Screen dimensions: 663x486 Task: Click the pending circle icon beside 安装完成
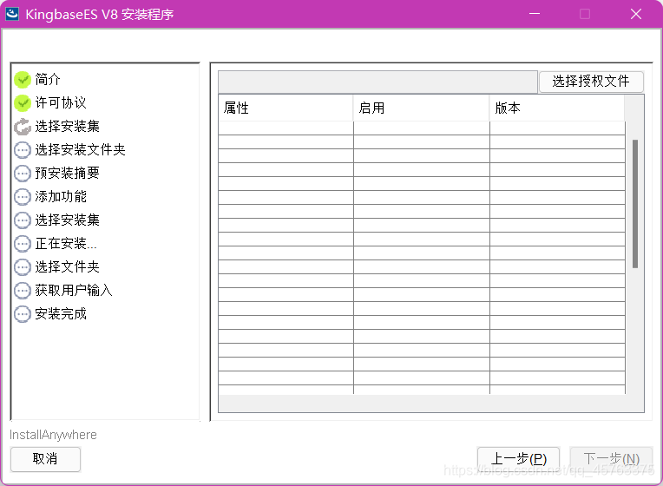click(x=23, y=314)
